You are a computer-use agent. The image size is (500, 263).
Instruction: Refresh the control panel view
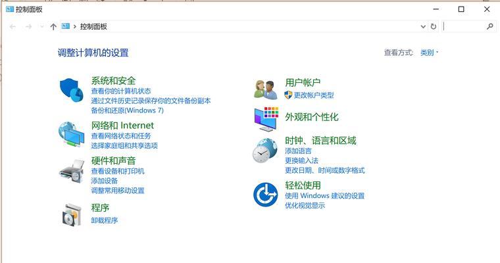click(x=434, y=27)
